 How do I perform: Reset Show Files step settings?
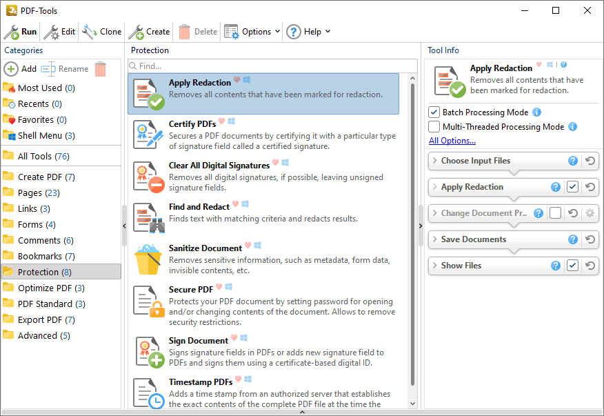click(590, 266)
